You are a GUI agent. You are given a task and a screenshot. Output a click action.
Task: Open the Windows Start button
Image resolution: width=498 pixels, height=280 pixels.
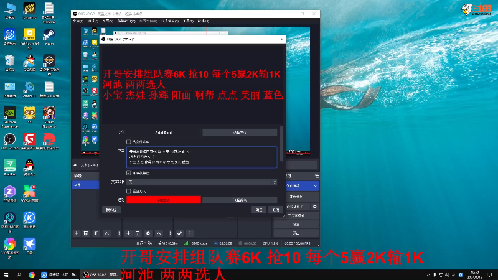[6, 274]
